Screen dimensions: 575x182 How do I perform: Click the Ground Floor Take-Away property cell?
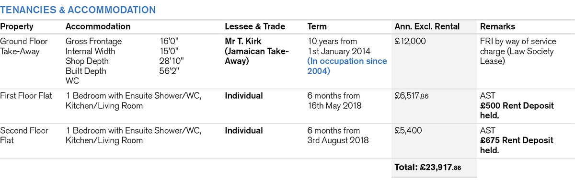tap(24, 46)
